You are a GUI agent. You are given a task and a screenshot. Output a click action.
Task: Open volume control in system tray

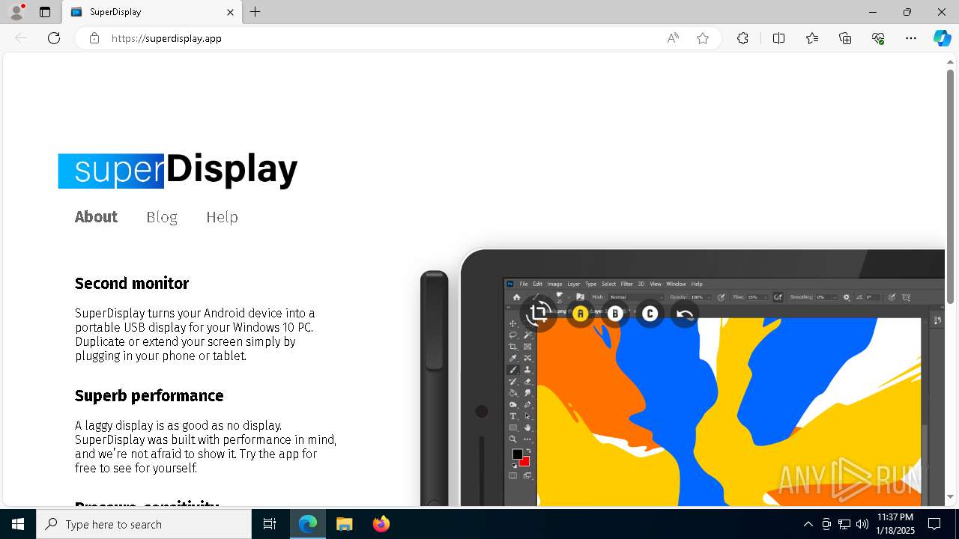pyautogui.click(x=862, y=524)
